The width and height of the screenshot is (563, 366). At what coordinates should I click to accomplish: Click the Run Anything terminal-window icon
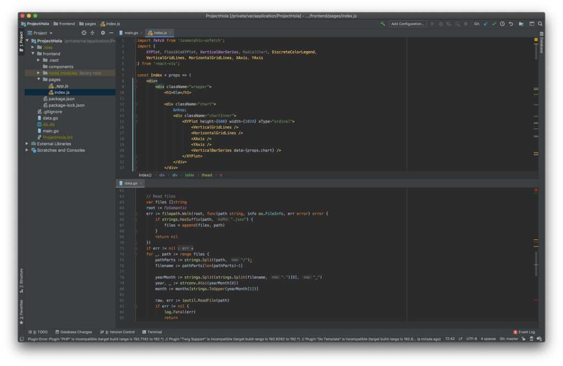(x=532, y=24)
